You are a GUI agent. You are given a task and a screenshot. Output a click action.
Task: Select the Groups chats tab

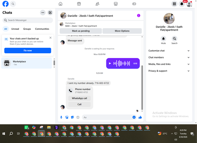(x=27, y=29)
